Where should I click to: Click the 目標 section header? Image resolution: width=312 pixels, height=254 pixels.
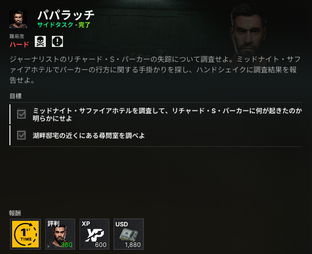click(15, 96)
